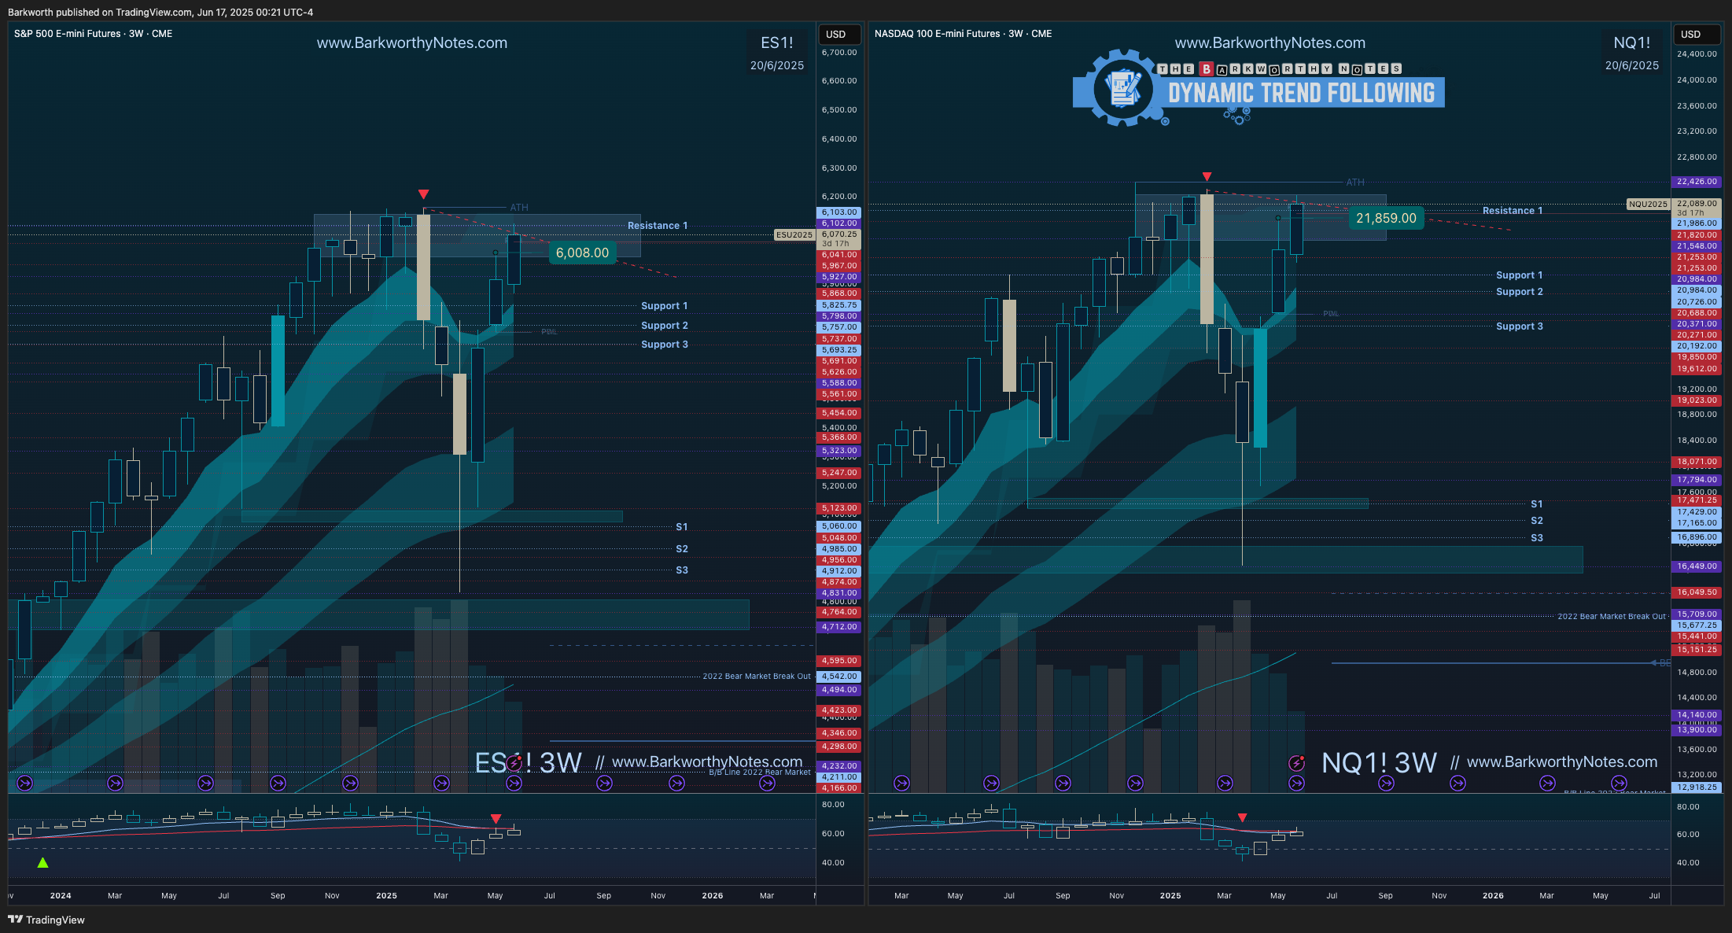Screen dimensions: 1732x933
Task: Click ATH label in the NASDAQ chart
Action: (1355, 183)
